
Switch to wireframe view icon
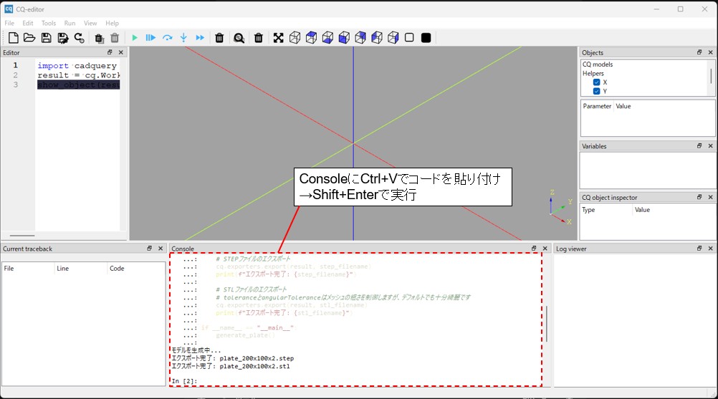click(x=409, y=38)
